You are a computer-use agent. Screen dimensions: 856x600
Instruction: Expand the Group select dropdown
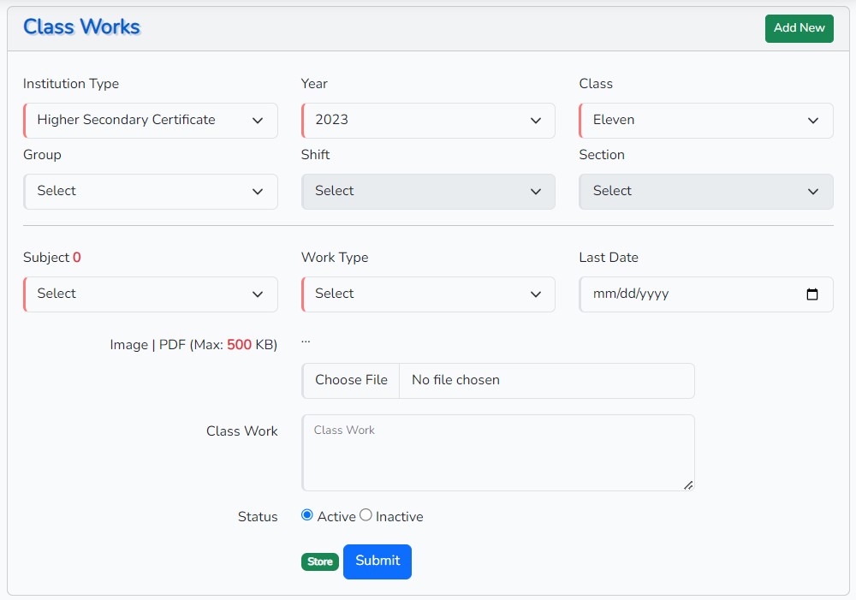tap(151, 192)
